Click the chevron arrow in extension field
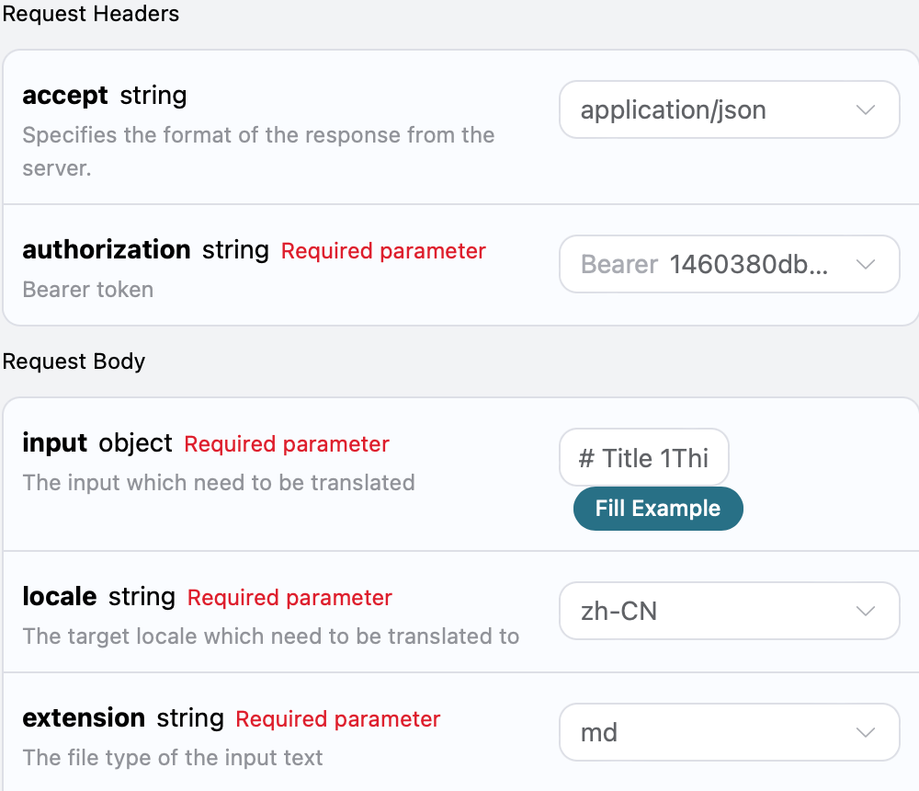Screen dimensions: 919x791 pos(865,733)
